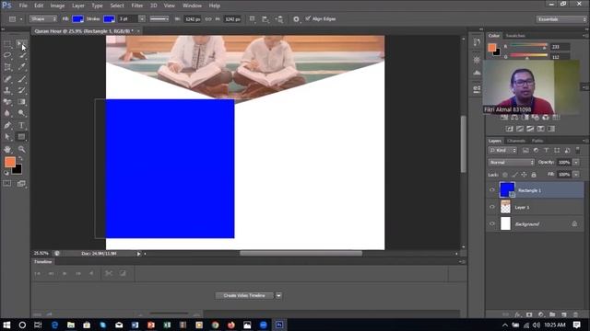Open the shape Fill color swatch
This screenshot has height=331, width=590.
click(77, 18)
